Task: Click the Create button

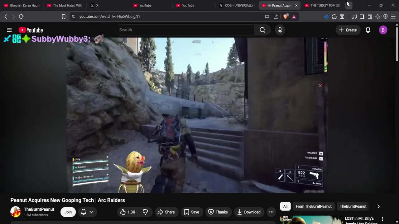Action: pos(348,30)
